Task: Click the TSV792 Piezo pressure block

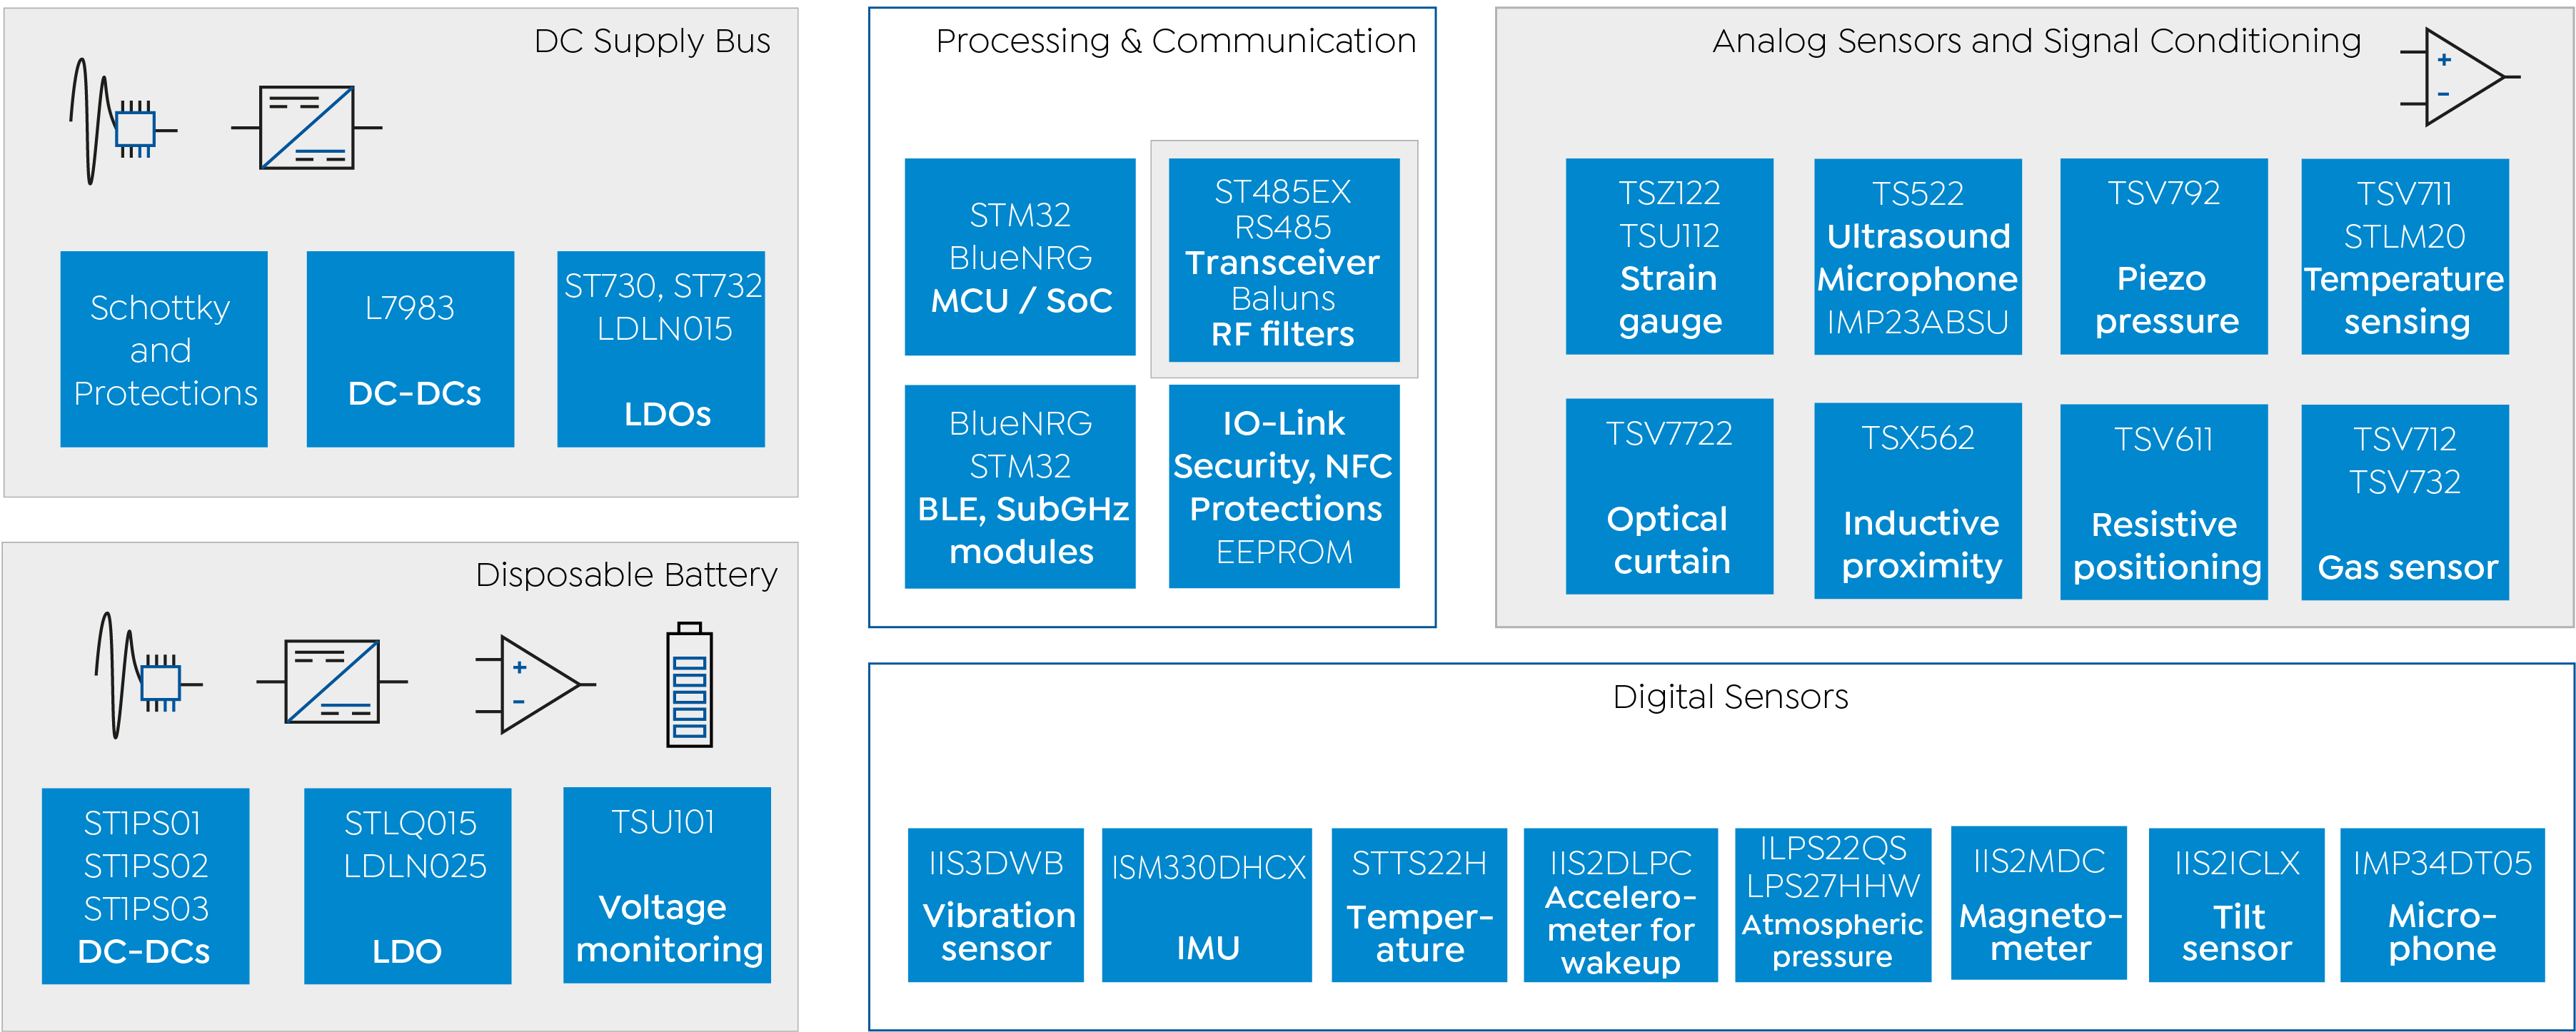Action: [x=2164, y=256]
